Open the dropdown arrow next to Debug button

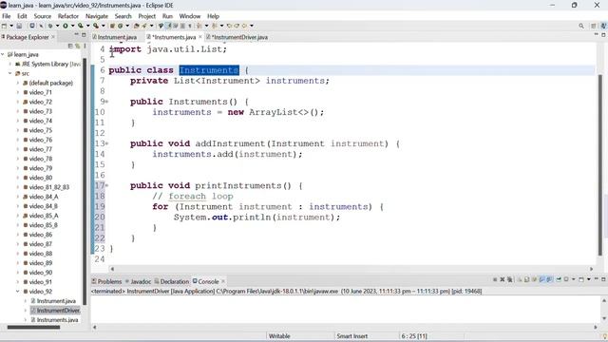click(x=57, y=26)
